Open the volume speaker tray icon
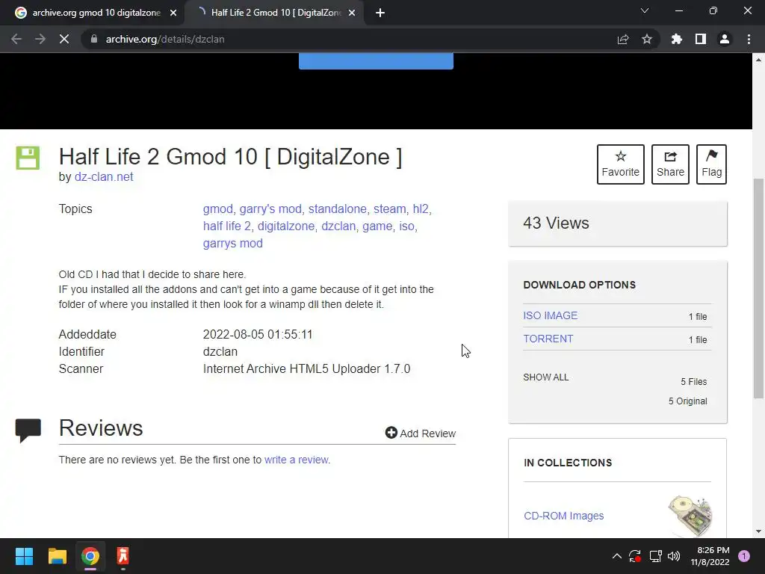The image size is (765, 574). (x=674, y=556)
